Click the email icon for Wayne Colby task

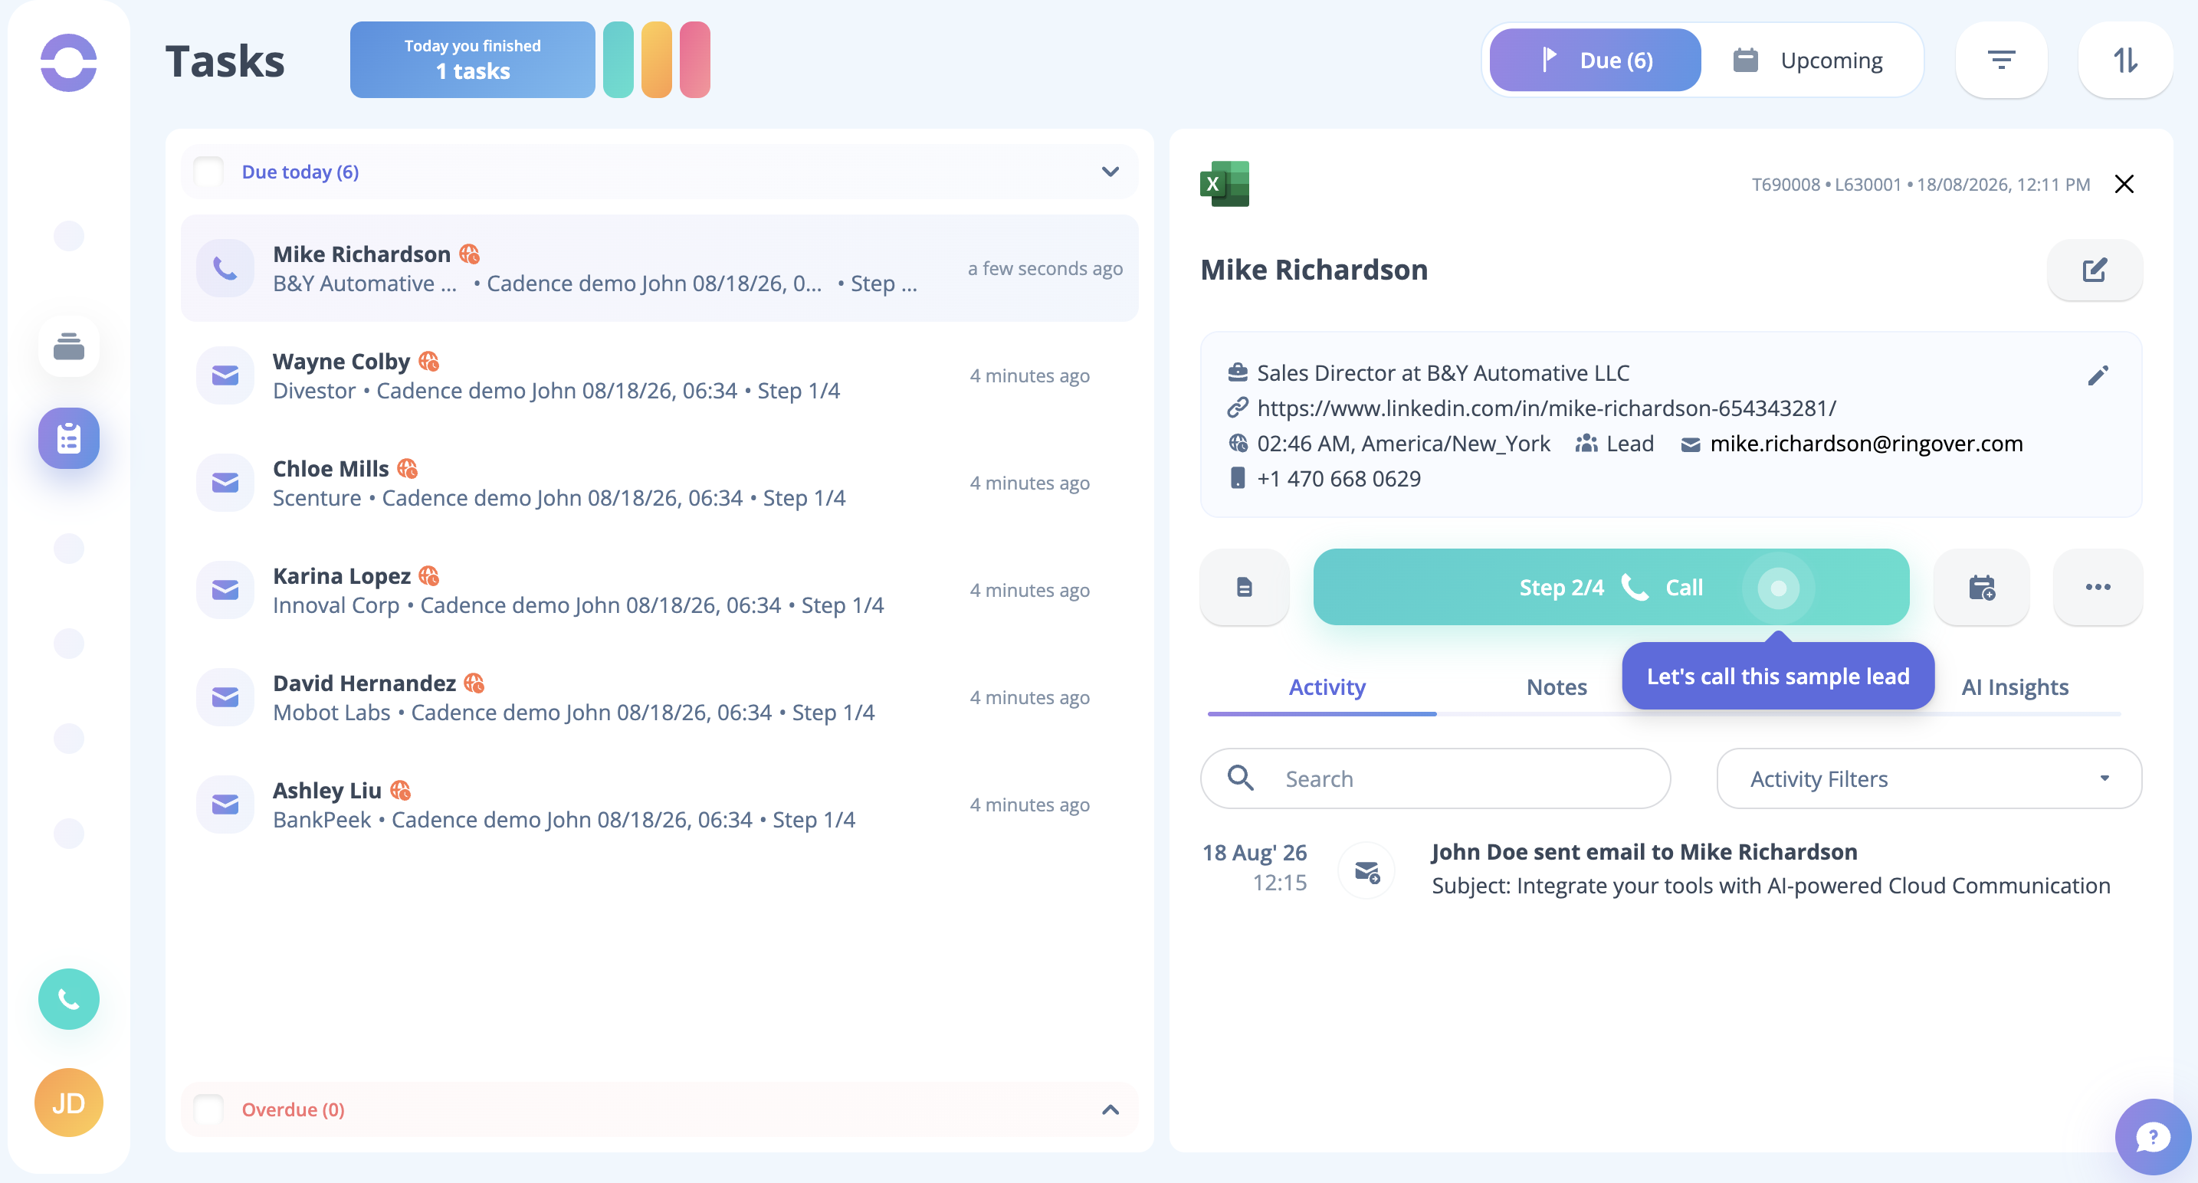pyautogui.click(x=225, y=375)
